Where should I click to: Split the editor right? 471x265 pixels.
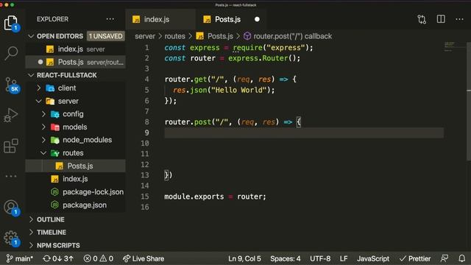441,19
